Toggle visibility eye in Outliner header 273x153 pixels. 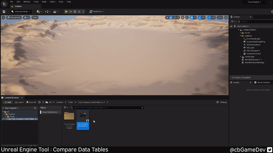[231, 26]
